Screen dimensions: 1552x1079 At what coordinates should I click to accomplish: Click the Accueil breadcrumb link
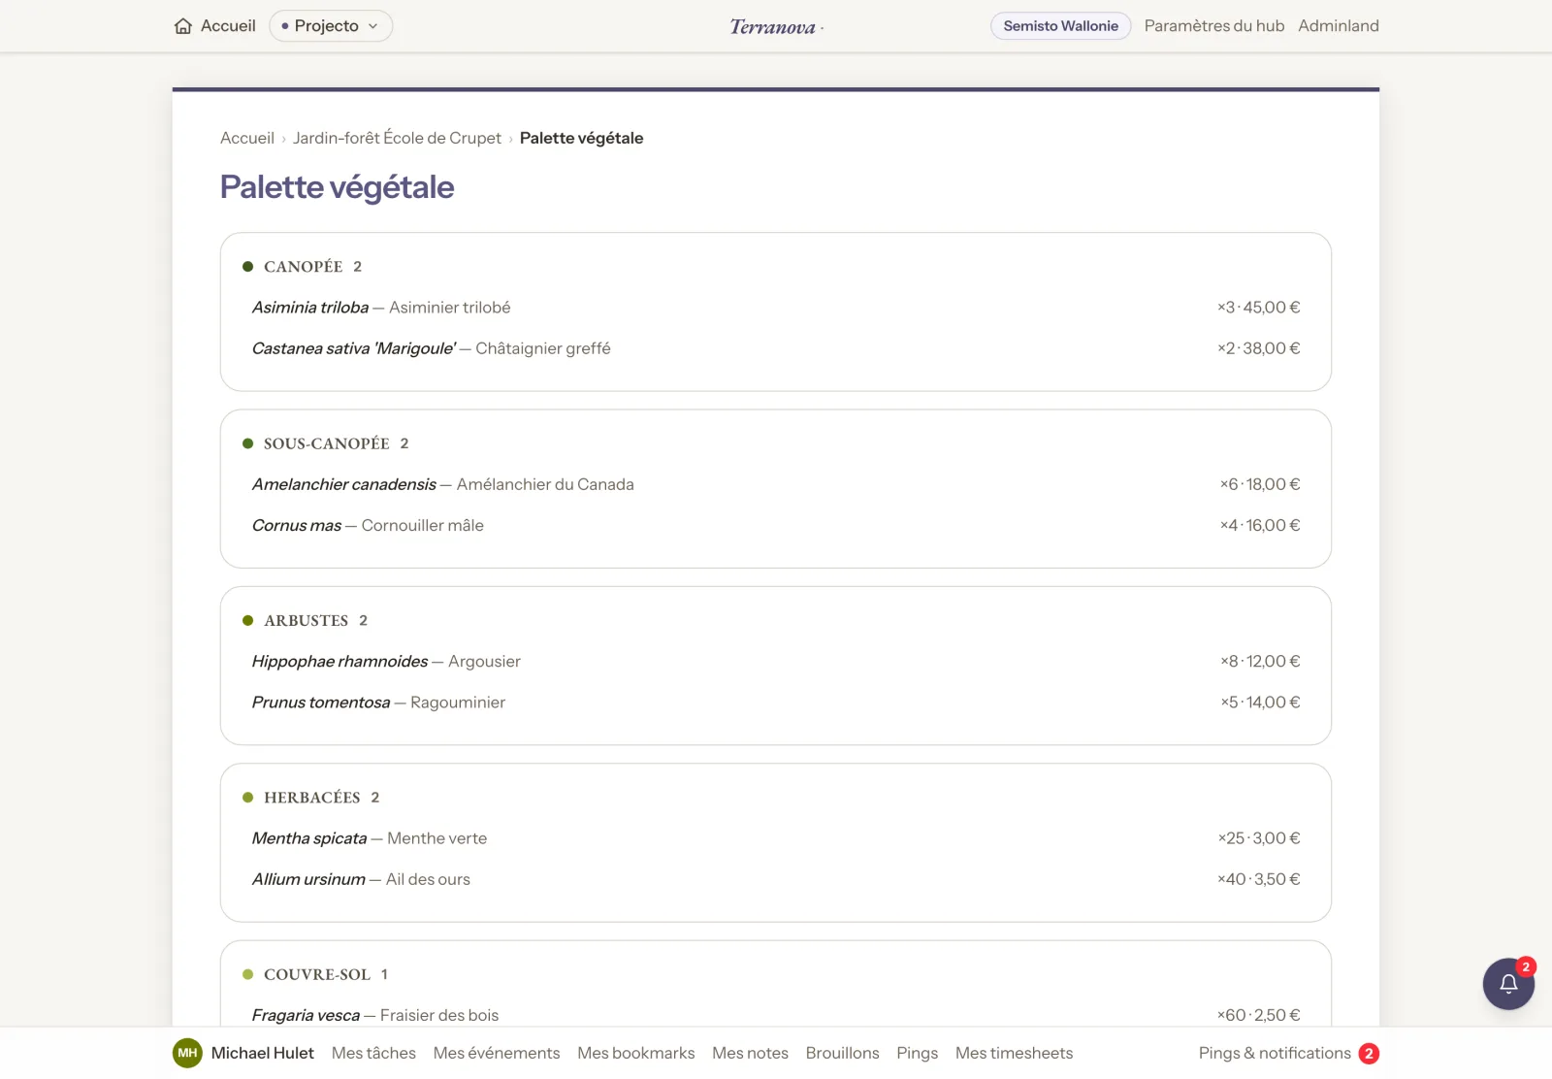[x=247, y=138]
